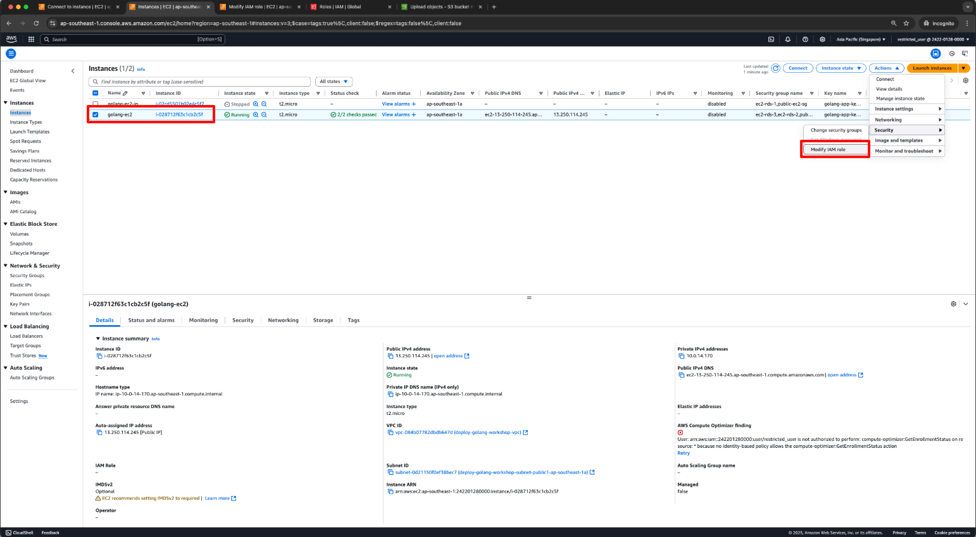Open instance ID i-028712f63c1cb2c5f link

click(x=180, y=114)
